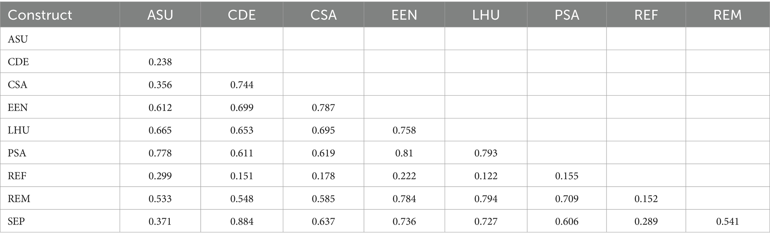Select the REF row label

tap(17, 176)
